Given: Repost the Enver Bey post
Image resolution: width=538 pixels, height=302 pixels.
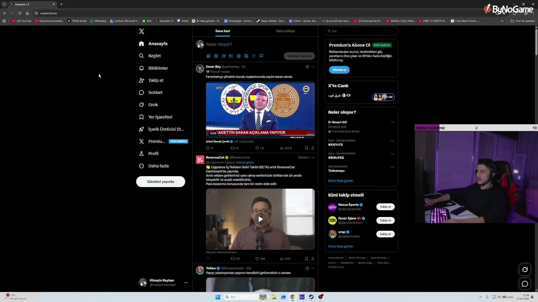Looking at the screenshot, I should tap(235, 148).
